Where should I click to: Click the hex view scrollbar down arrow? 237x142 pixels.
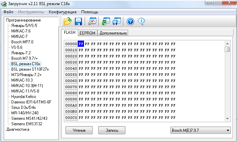[227, 118]
